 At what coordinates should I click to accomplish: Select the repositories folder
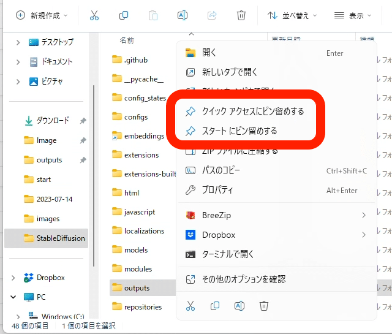click(137, 307)
